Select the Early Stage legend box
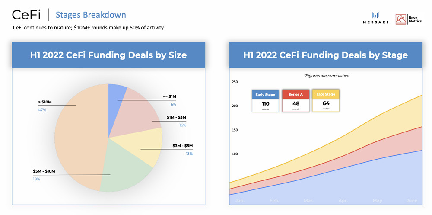 [265, 101]
